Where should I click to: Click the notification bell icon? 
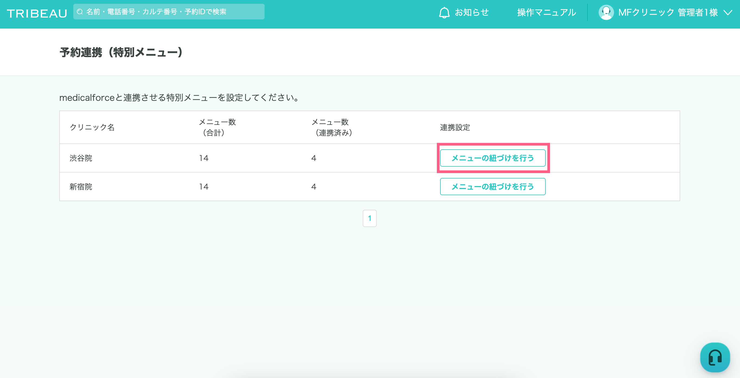[x=444, y=12]
